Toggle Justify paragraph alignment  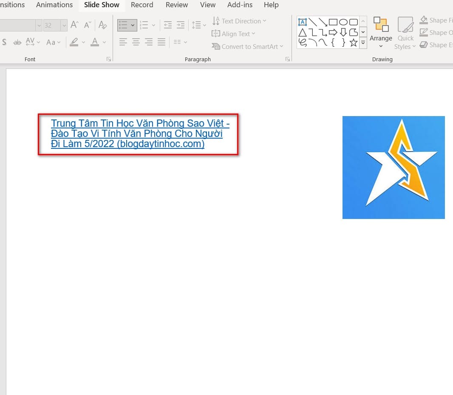(161, 42)
